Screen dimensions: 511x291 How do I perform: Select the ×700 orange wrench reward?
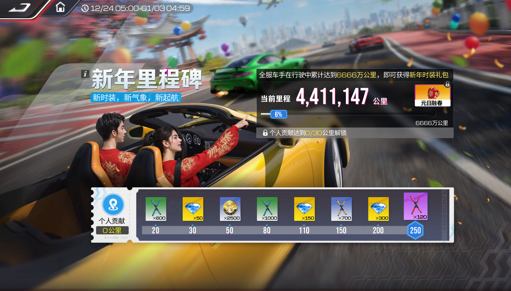(341, 209)
